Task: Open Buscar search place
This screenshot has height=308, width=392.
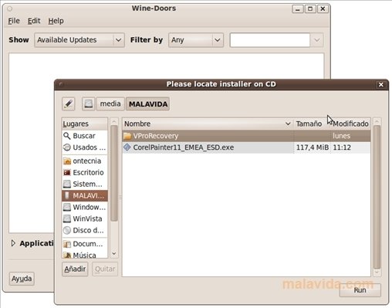Action: 85,136
